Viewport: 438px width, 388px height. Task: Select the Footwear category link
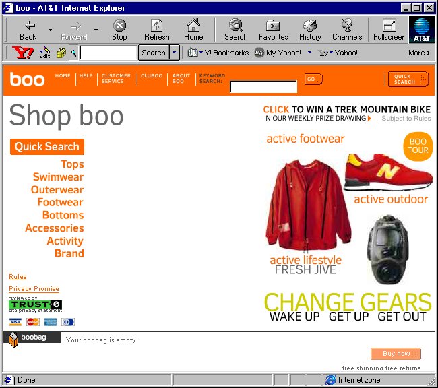(x=61, y=202)
